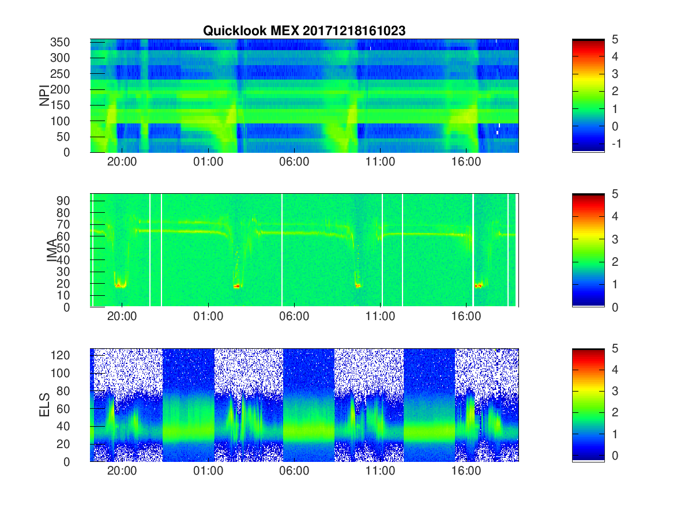Image resolution: width=692 pixels, height=519 pixels.
Task: Click inside the ELS spectrogram plot
Action: (x=304, y=405)
